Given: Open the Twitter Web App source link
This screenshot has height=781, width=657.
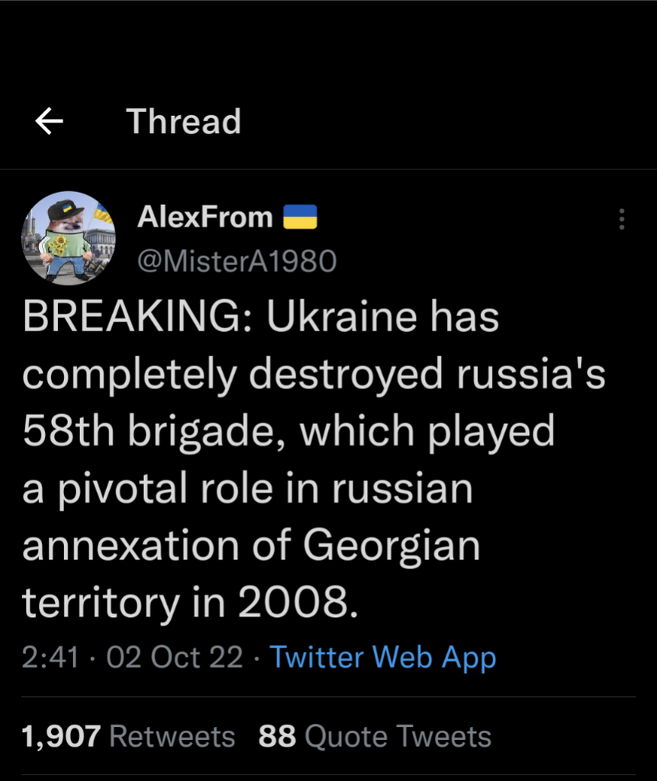Looking at the screenshot, I should (383, 657).
